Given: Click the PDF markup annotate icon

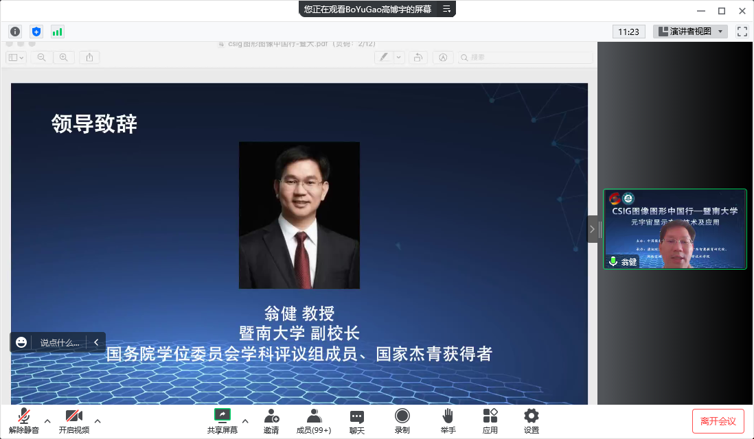Looking at the screenshot, I should tap(443, 57).
